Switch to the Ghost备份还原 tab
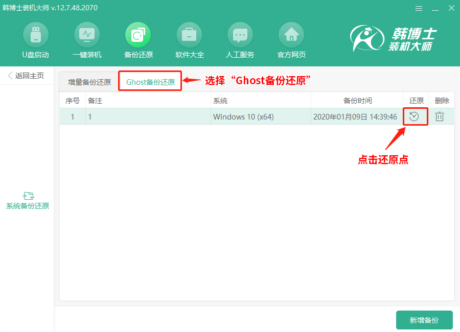The width and height of the screenshot is (460, 332). tap(150, 81)
